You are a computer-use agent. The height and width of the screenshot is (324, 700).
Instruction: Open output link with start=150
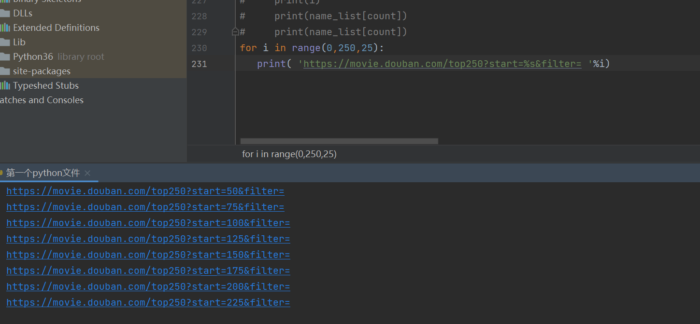(148, 255)
